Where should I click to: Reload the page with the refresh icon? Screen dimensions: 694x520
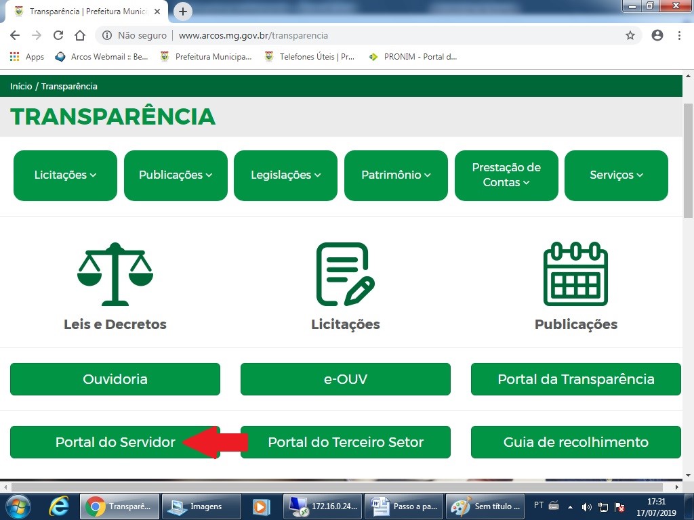(58, 35)
